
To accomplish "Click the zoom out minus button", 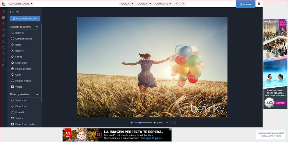I will pos(132,123).
